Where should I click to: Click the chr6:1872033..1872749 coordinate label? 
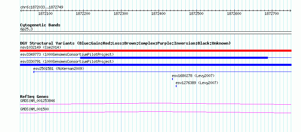(42, 7)
